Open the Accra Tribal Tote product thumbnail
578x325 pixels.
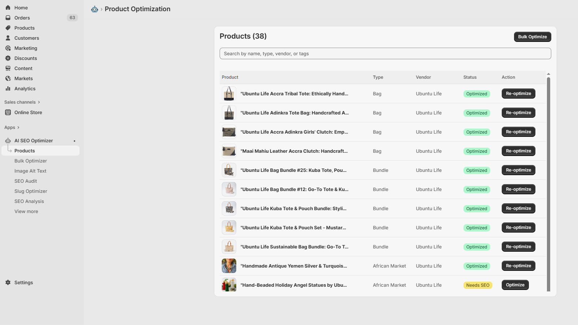229,94
